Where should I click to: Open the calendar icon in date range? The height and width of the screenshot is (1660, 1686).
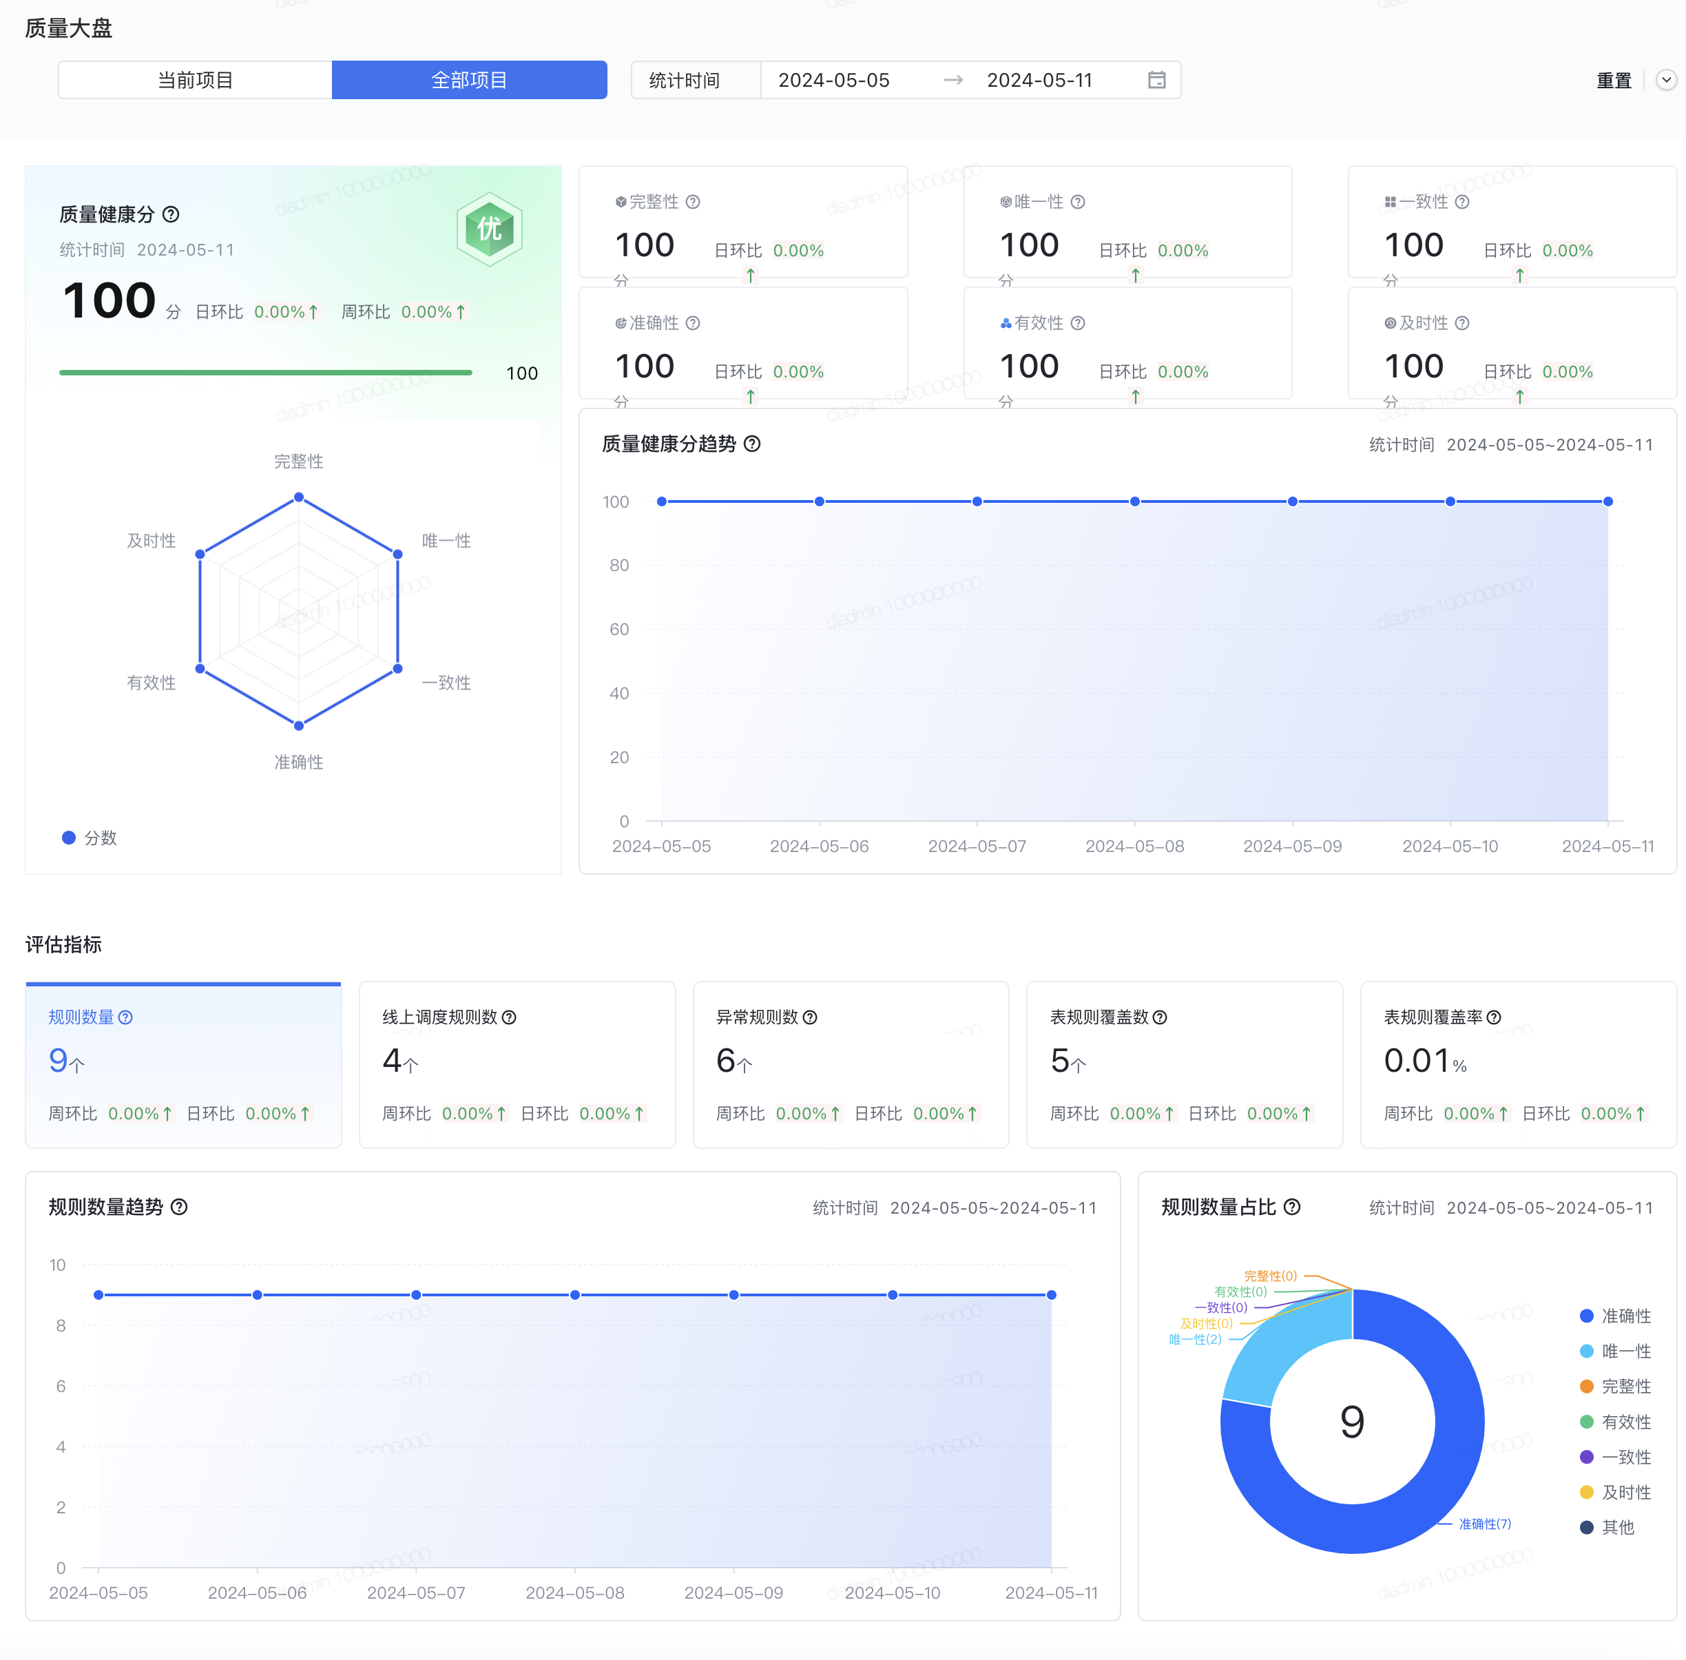coord(1157,80)
